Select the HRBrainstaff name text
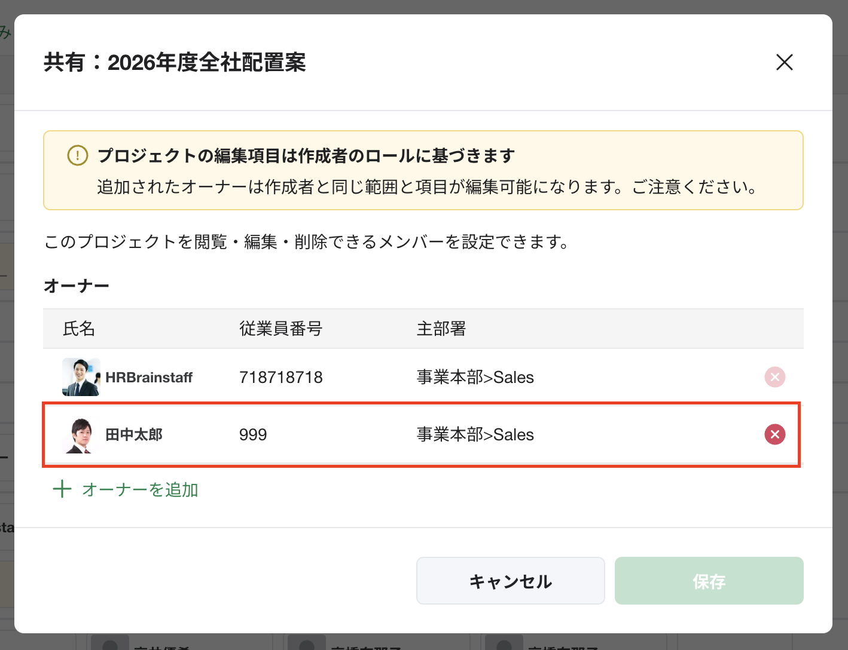The width and height of the screenshot is (848, 650). 149,378
